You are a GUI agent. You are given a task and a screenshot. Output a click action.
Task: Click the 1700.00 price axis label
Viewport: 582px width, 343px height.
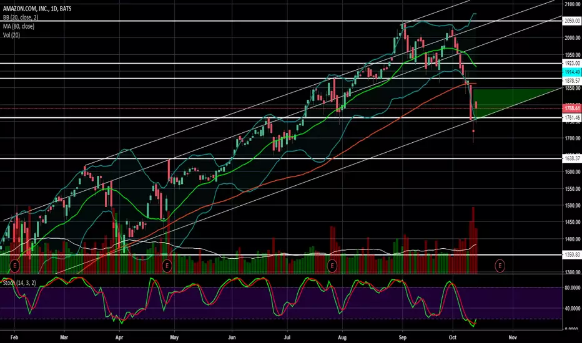pyautogui.click(x=573, y=138)
